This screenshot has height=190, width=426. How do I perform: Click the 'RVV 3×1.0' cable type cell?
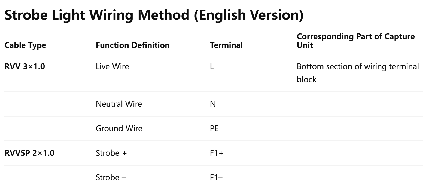point(25,66)
